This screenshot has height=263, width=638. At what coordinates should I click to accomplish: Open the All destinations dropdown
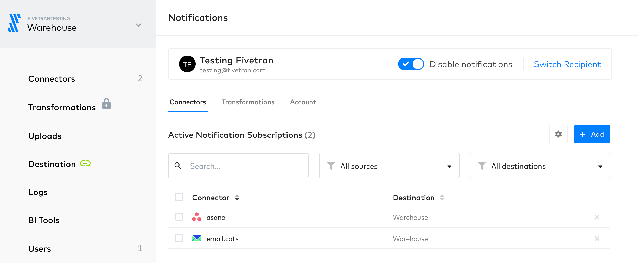point(540,166)
